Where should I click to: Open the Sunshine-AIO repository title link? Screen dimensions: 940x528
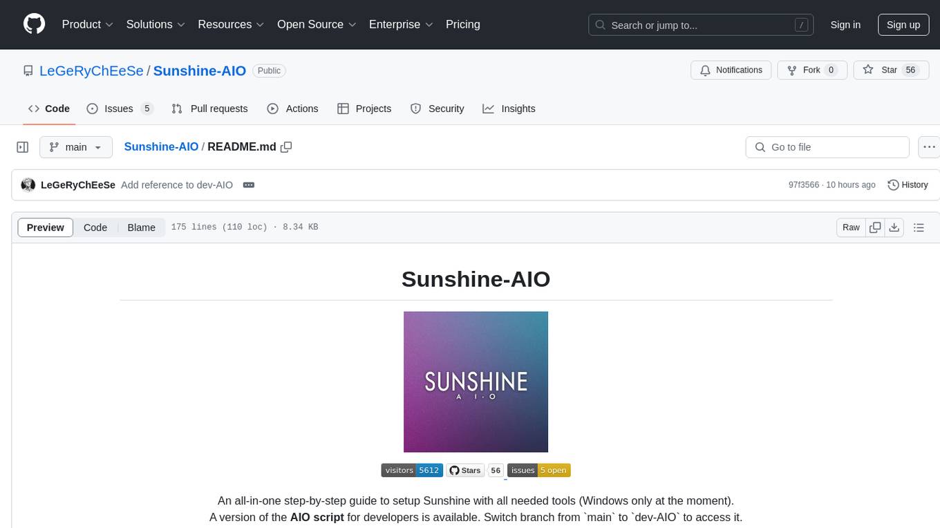point(200,70)
